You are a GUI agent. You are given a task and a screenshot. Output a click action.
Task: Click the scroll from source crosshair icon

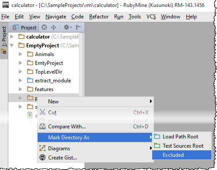(x=44, y=27)
